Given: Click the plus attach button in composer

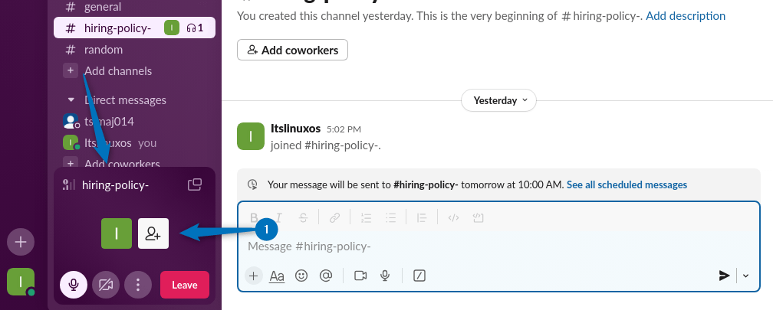Looking at the screenshot, I should tap(254, 276).
